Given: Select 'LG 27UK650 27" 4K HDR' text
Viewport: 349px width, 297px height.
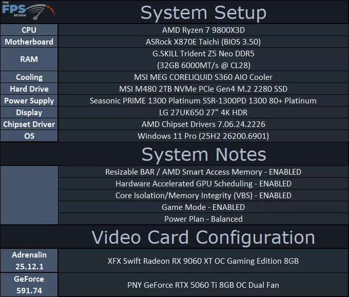Looking at the screenshot, I should [203, 113].
